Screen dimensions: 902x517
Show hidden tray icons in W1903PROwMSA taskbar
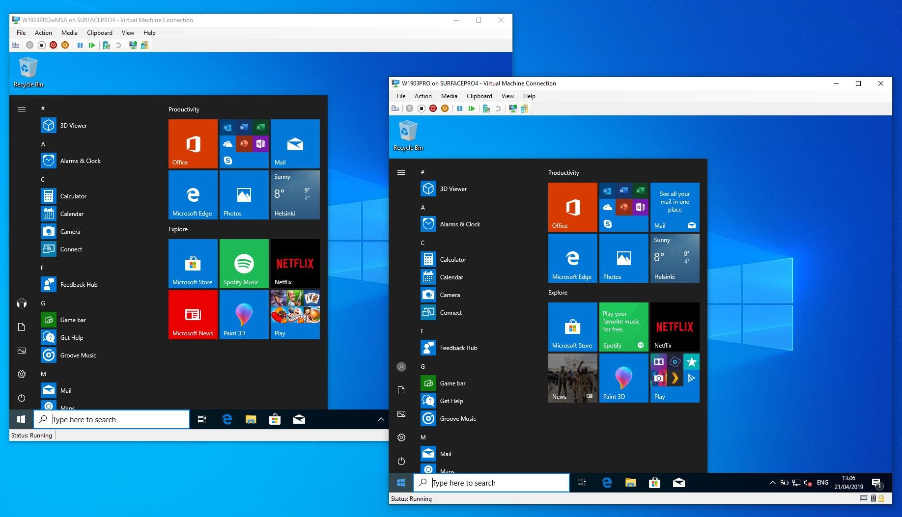(381, 419)
